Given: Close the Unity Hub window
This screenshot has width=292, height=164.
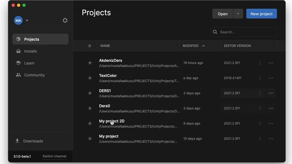Looking at the screenshot, I should [13, 5].
